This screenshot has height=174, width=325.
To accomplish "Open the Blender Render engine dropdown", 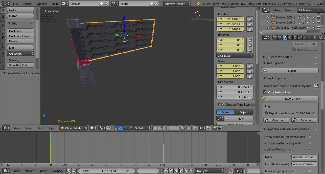I will pyautogui.click(x=178, y=4).
